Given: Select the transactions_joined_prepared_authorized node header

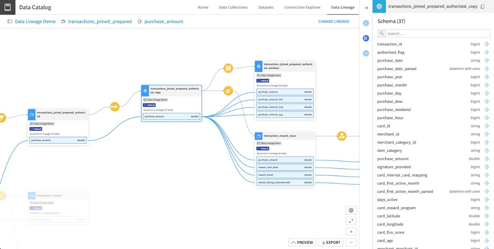Looking at the screenshot, I should coord(58,114).
